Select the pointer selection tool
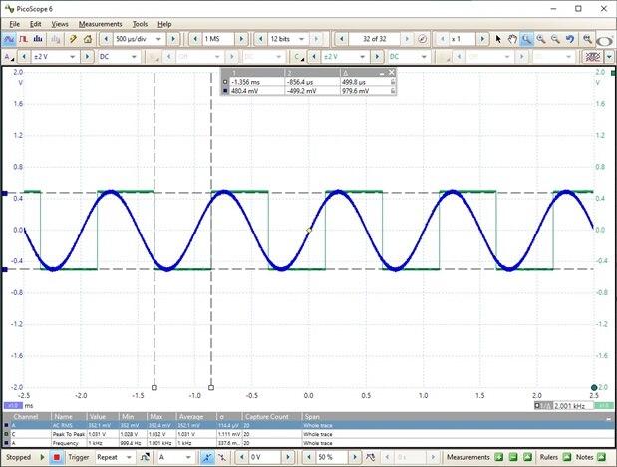 coord(498,39)
